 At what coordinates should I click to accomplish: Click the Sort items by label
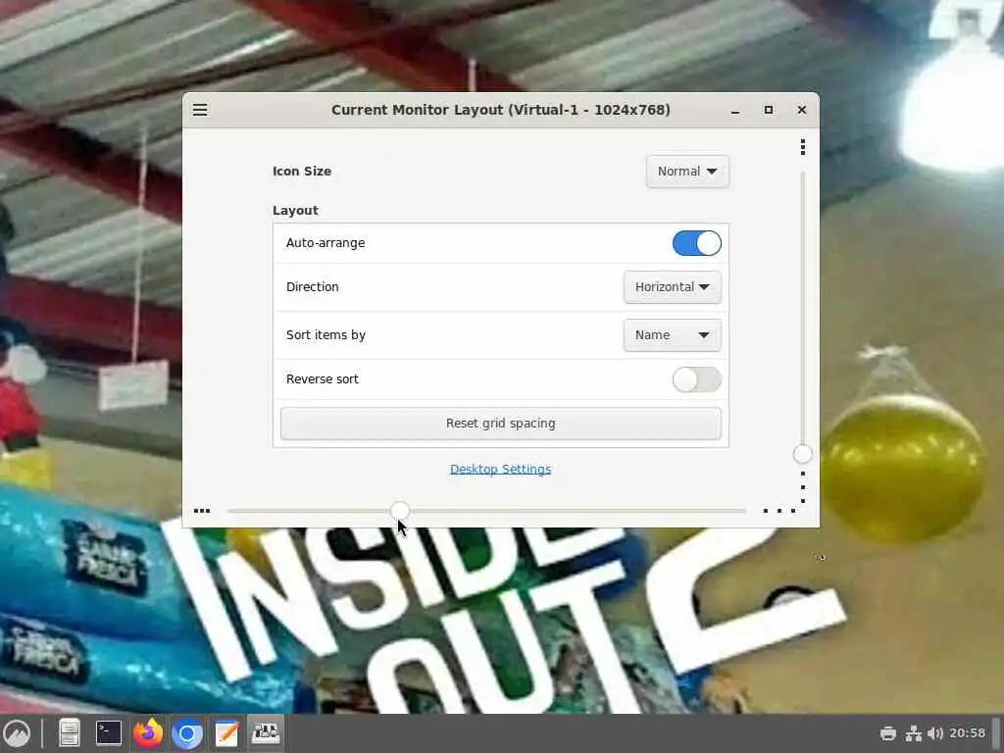tap(326, 335)
